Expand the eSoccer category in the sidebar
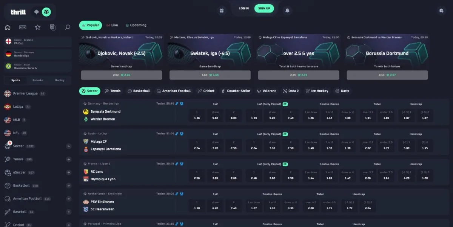The height and width of the screenshot is (227, 453). click(x=69, y=172)
